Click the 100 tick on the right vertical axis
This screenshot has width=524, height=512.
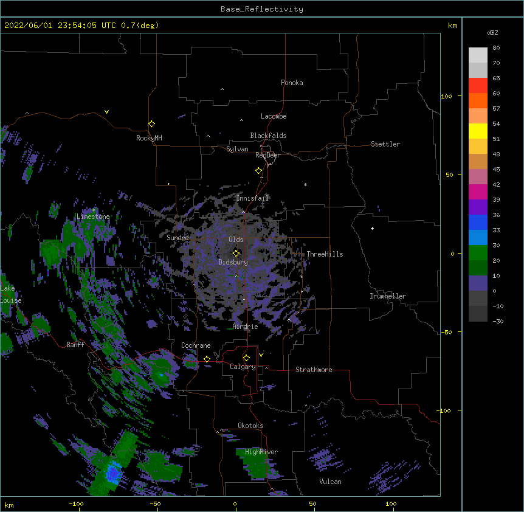446,96
